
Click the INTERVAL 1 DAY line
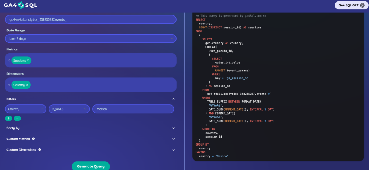(x=242, y=121)
